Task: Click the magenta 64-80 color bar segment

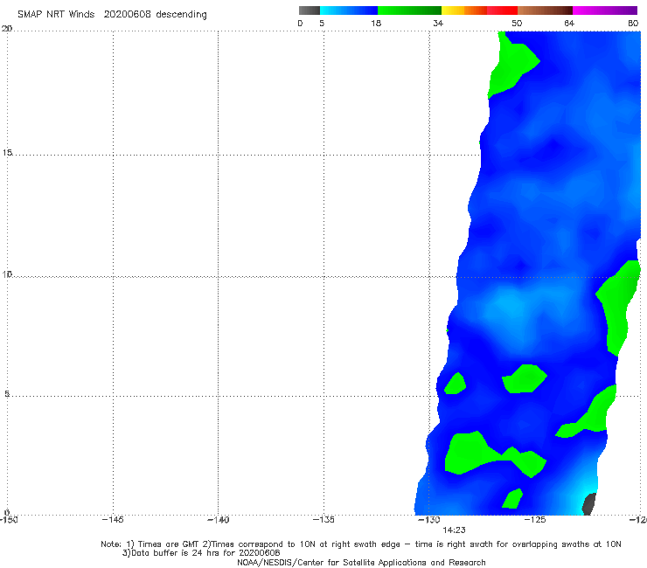Action: pyautogui.click(x=605, y=10)
